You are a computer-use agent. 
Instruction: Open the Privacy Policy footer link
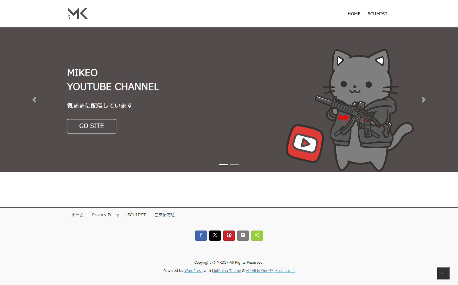click(105, 215)
